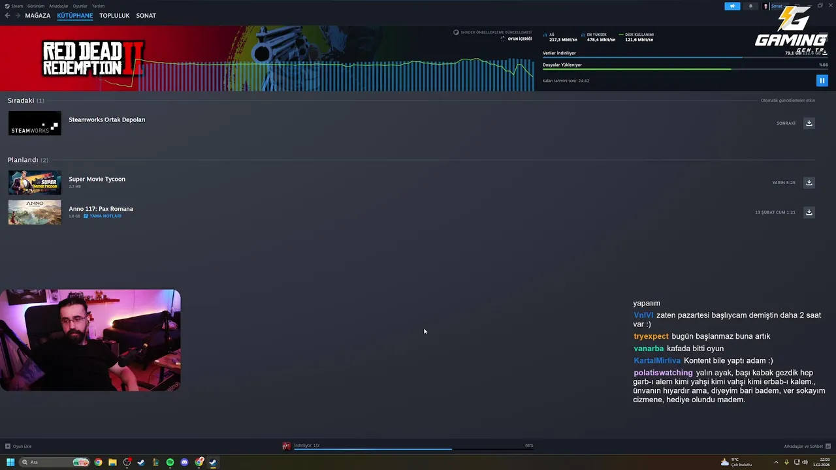Open the Görünüm menu
The width and height of the screenshot is (836, 470).
pos(36,6)
